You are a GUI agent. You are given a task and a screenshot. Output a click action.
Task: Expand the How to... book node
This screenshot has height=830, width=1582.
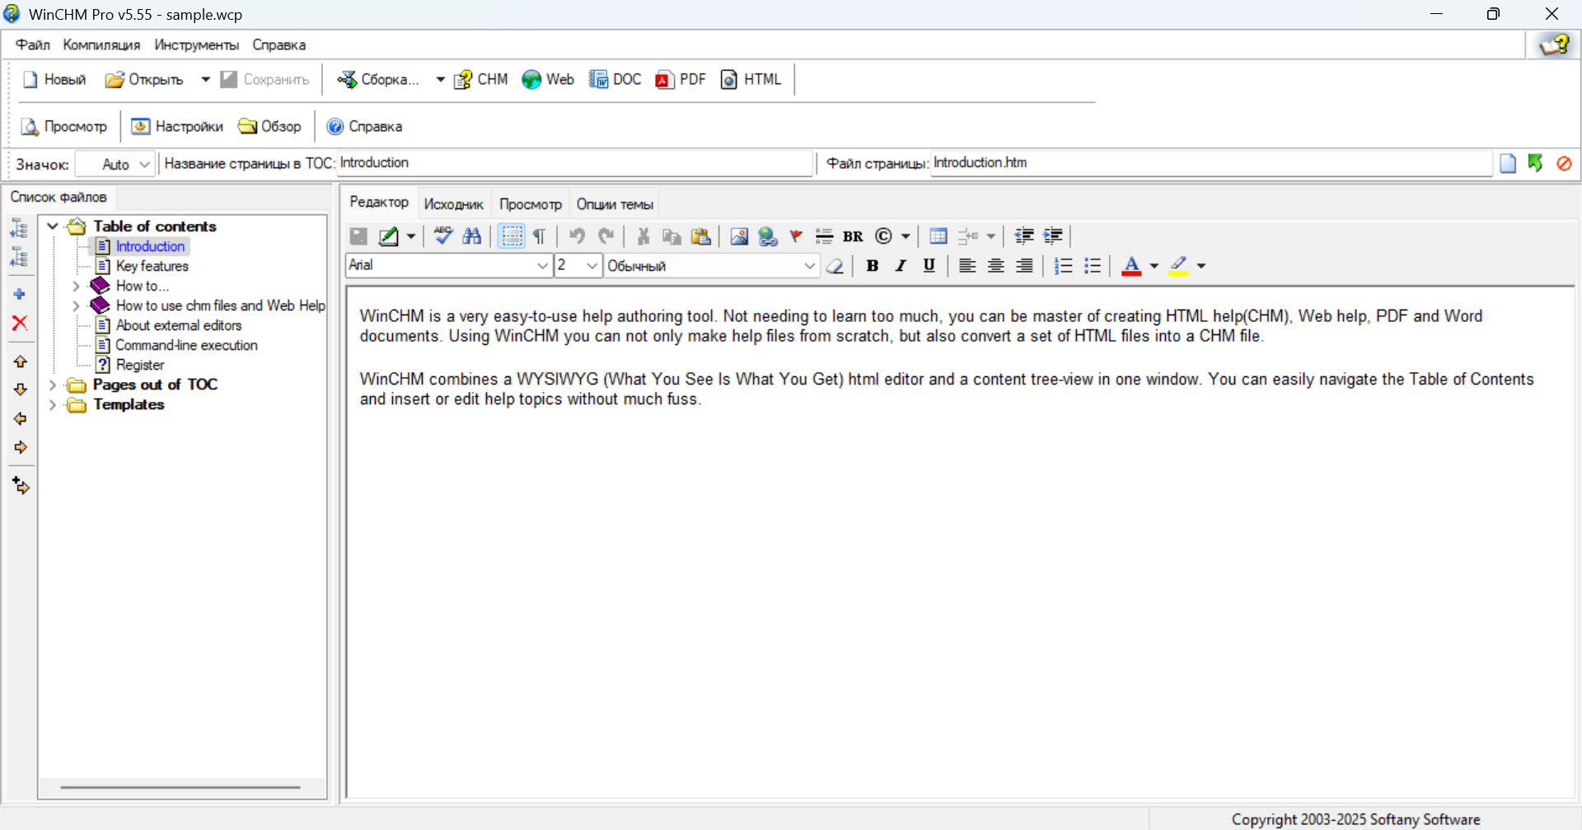pos(76,286)
